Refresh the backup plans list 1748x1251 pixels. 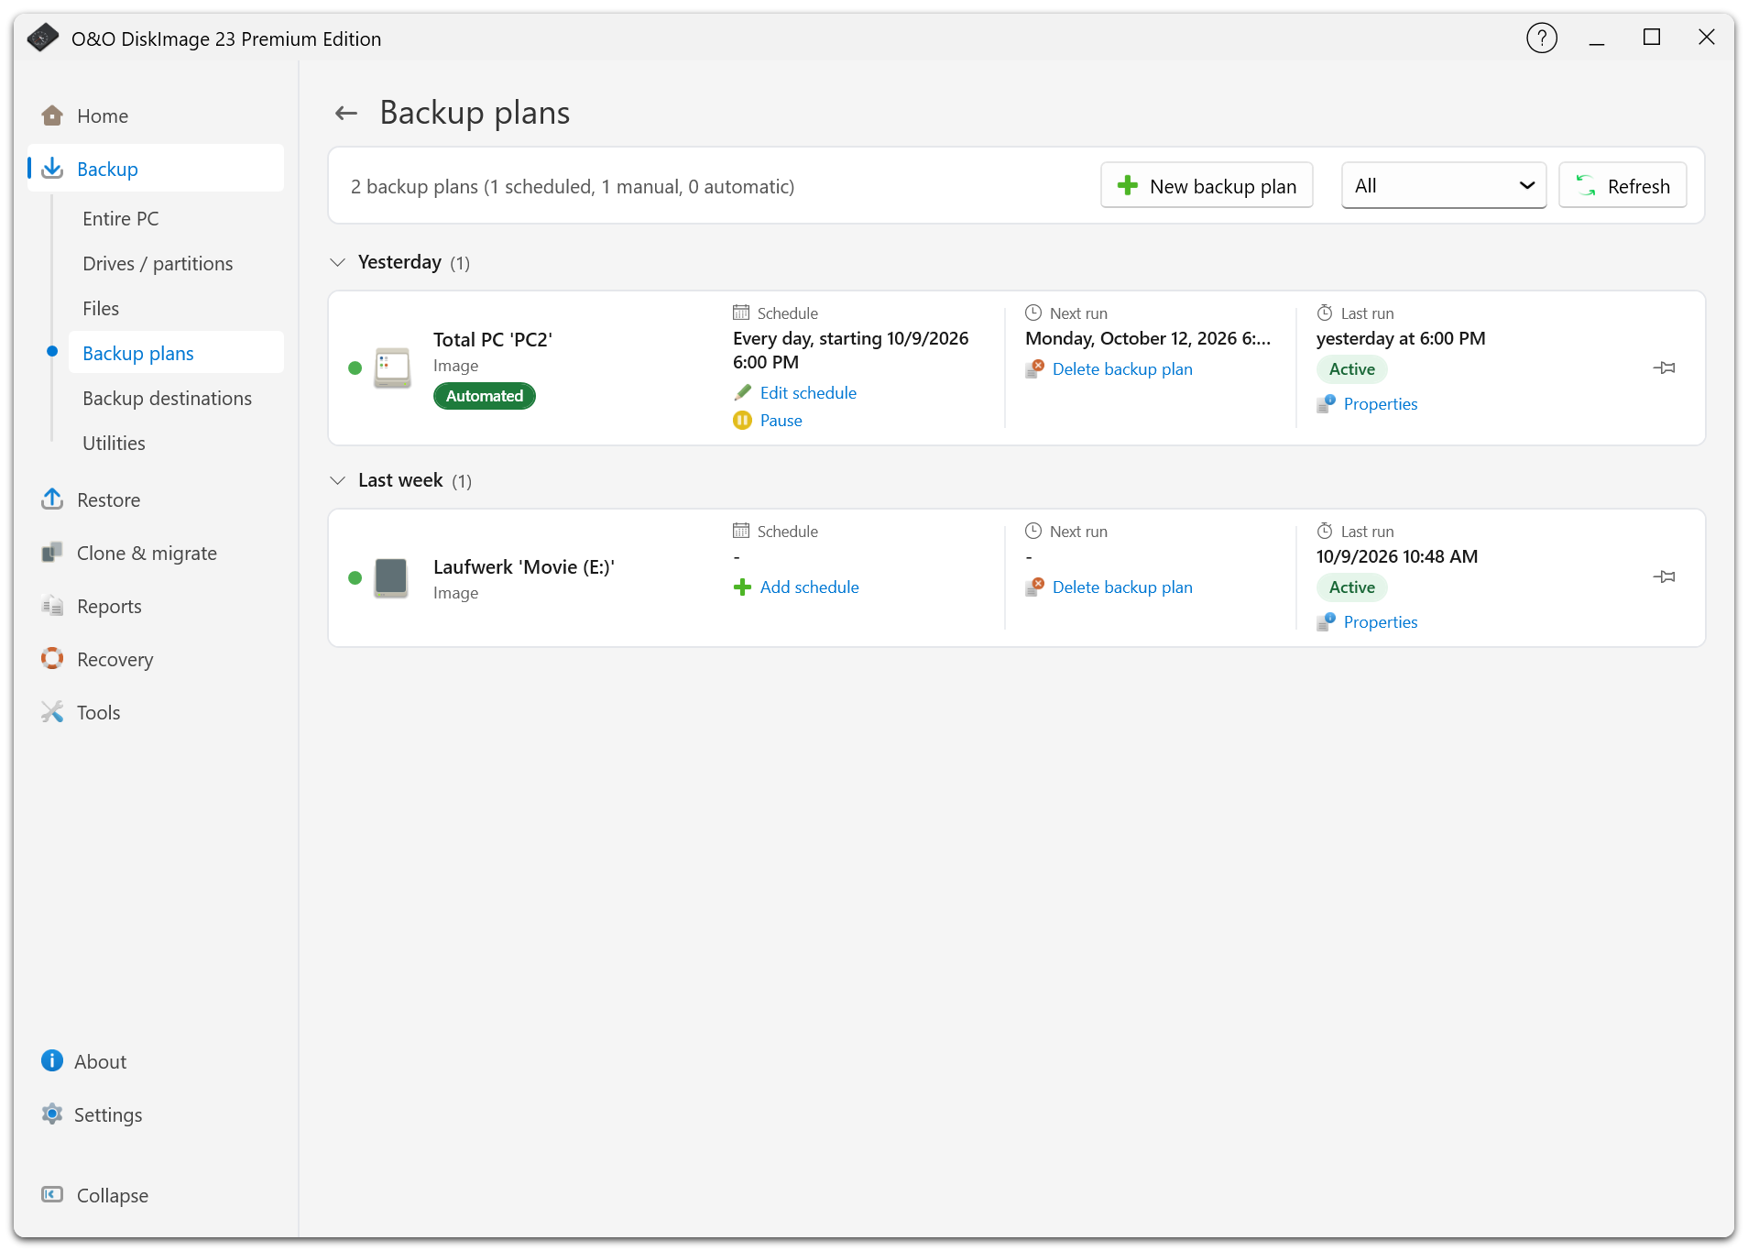pyautogui.click(x=1622, y=186)
